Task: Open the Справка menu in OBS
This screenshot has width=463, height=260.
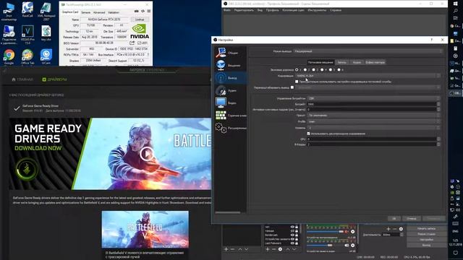Action: coord(336,10)
